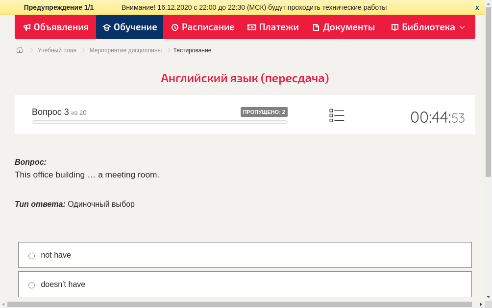Select the "not have" radio button
The height and width of the screenshot is (308, 492).
click(x=32, y=256)
